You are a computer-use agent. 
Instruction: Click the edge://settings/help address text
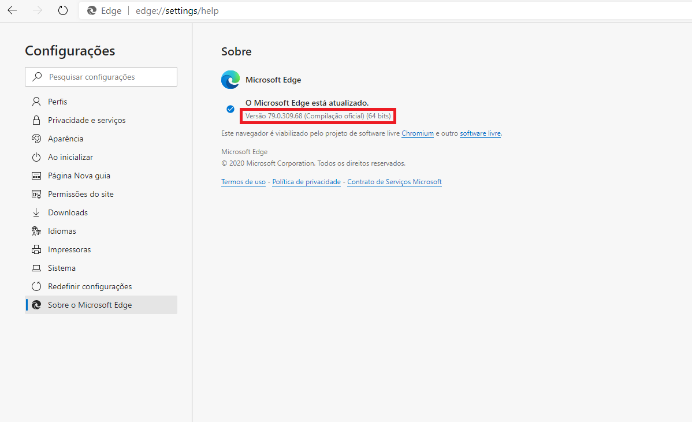tap(177, 10)
